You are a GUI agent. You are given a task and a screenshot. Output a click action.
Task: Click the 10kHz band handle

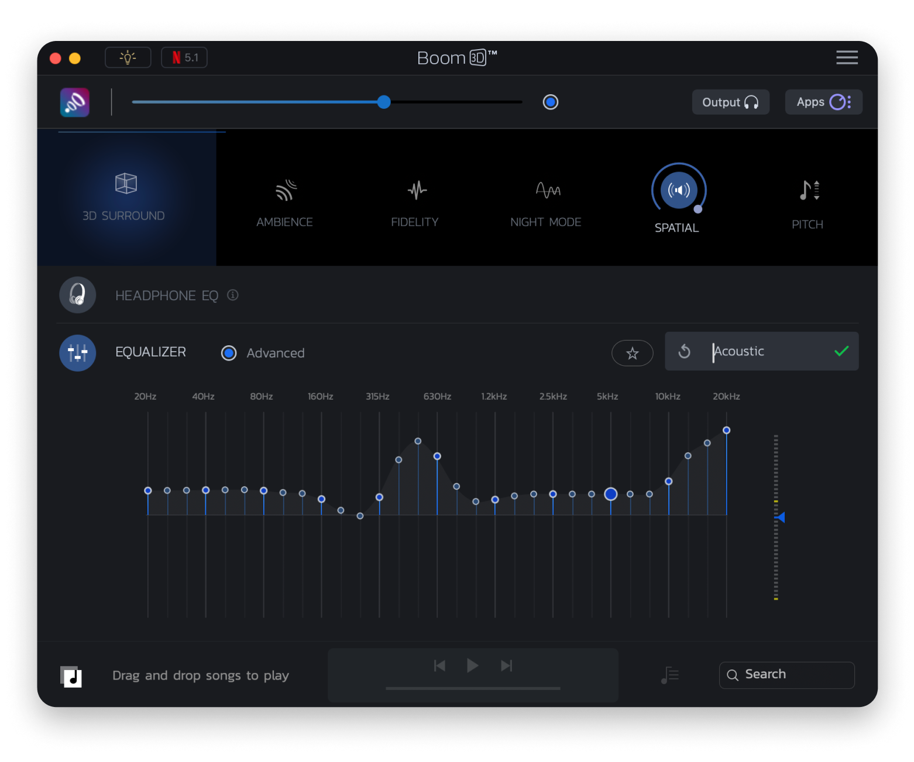669,481
